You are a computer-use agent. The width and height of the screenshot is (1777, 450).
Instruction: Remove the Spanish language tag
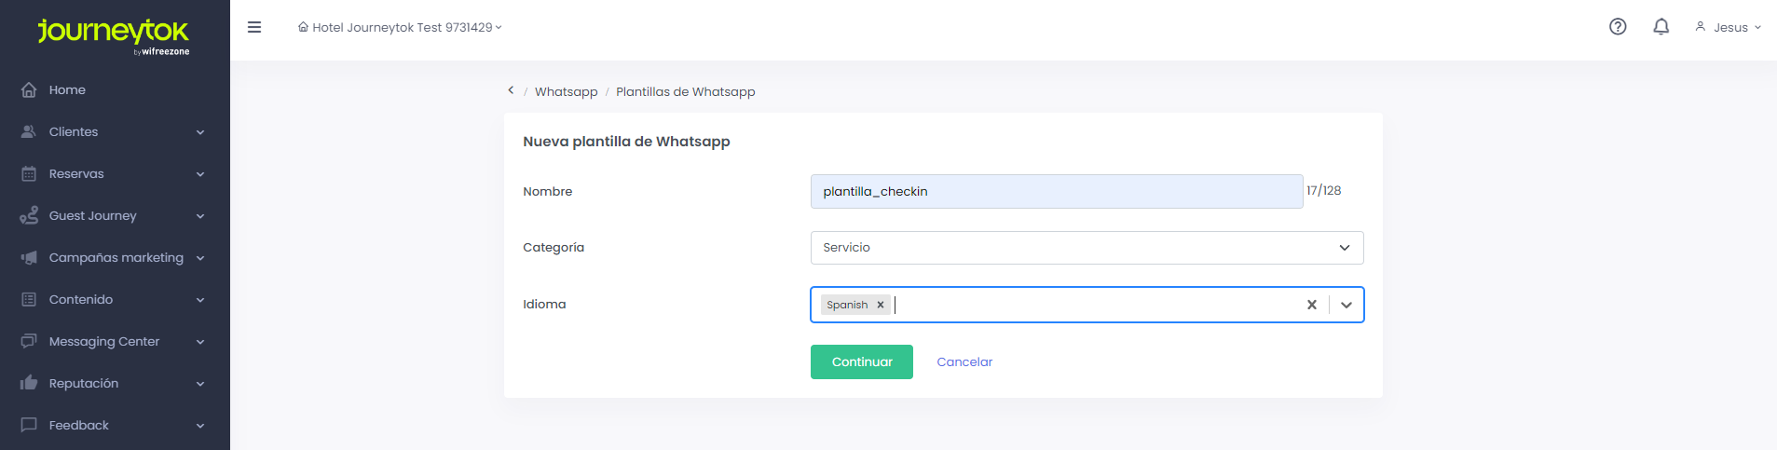pyautogui.click(x=880, y=305)
